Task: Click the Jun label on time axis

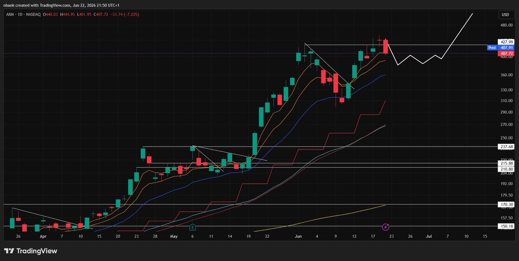Action: (299, 236)
